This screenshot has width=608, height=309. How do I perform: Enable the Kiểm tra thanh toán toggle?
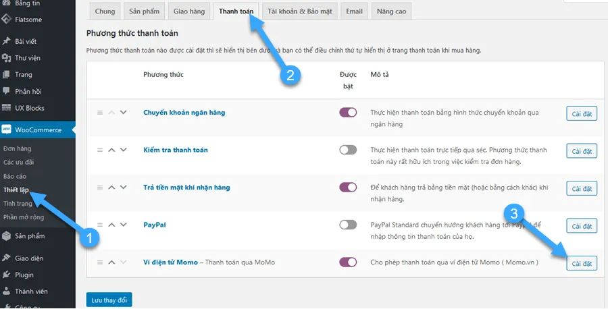348,150
